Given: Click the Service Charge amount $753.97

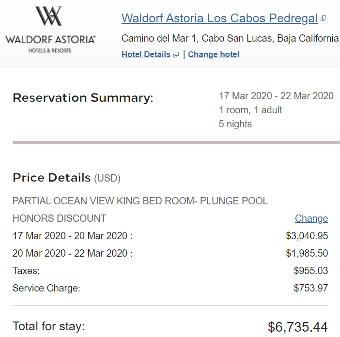Looking at the screenshot, I should 311,288.
